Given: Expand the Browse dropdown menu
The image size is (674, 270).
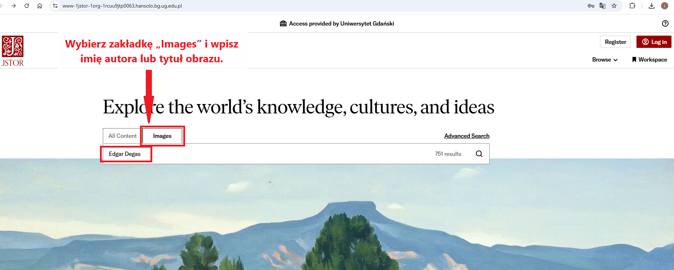Looking at the screenshot, I should click(x=605, y=60).
